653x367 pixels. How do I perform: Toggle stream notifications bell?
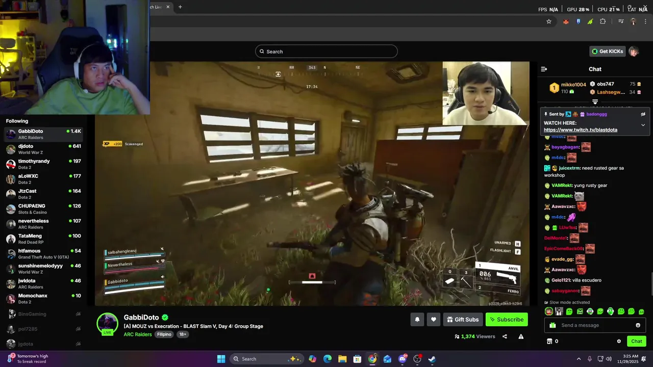pyautogui.click(x=417, y=320)
